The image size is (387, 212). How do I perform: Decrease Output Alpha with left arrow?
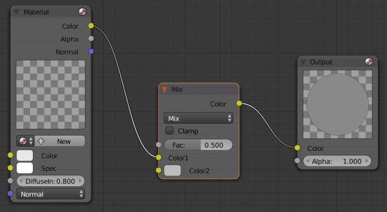tap(308, 161)
